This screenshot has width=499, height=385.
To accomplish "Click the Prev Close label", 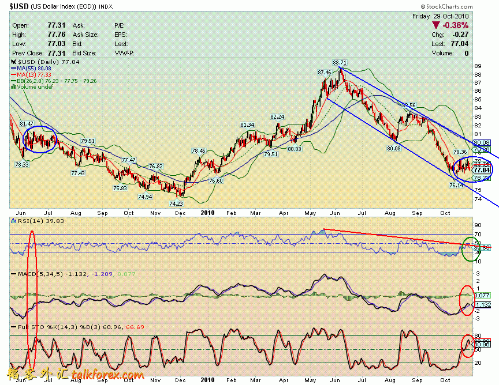I will coord(28,53).
